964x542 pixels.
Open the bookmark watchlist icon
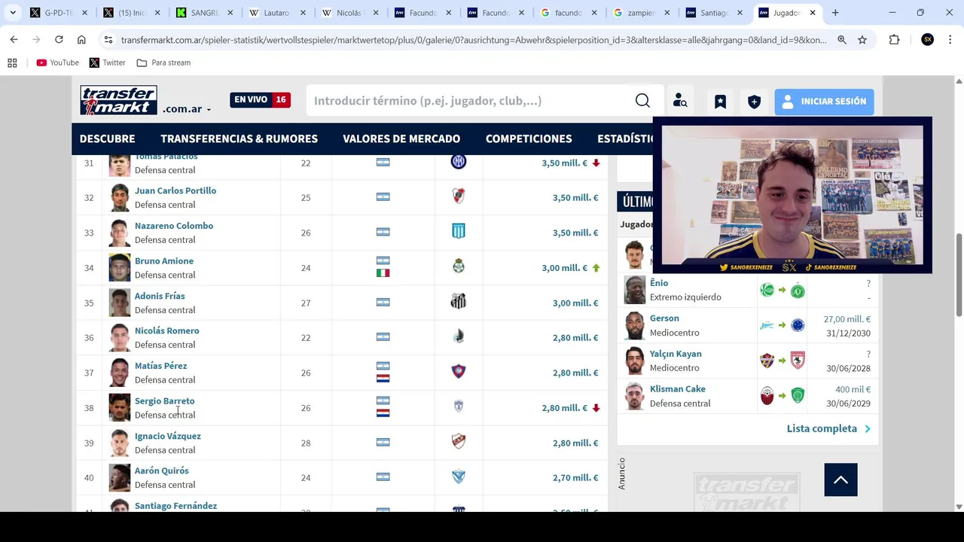tap(720, 101)
